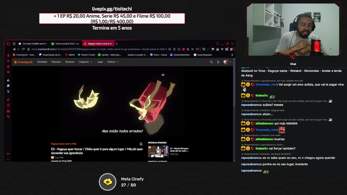The image size is (347, 195).
Task: Open the StreamElements bookmark
Action: point(180,55)
